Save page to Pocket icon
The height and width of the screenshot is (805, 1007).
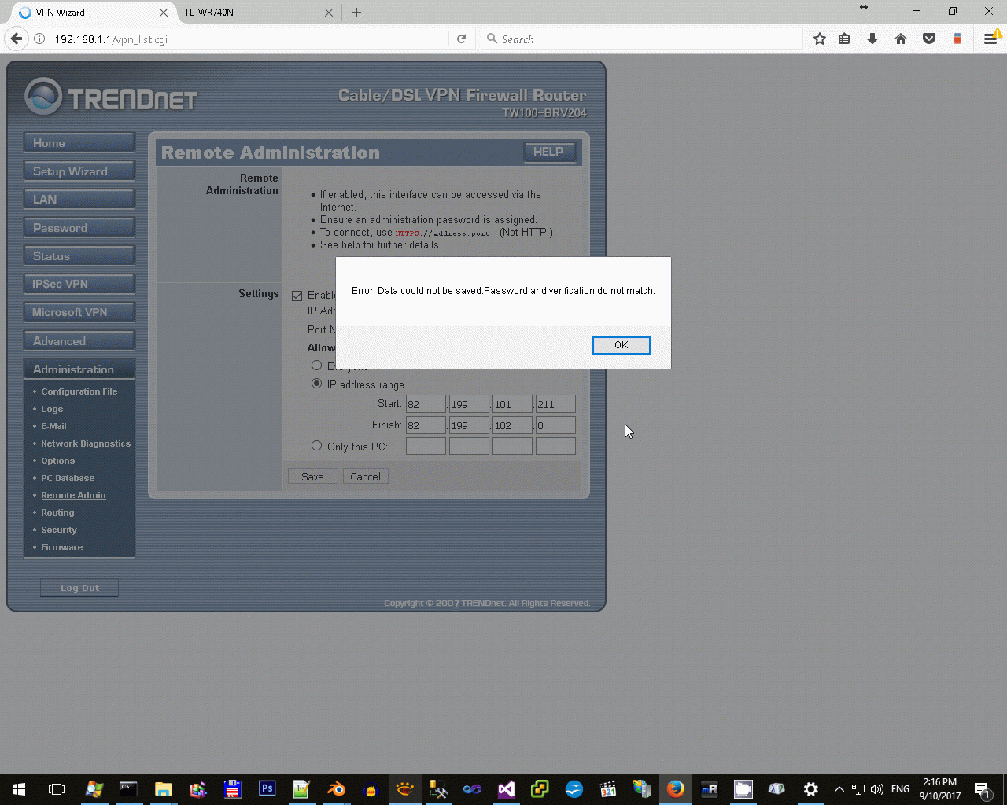pos(929,39)
